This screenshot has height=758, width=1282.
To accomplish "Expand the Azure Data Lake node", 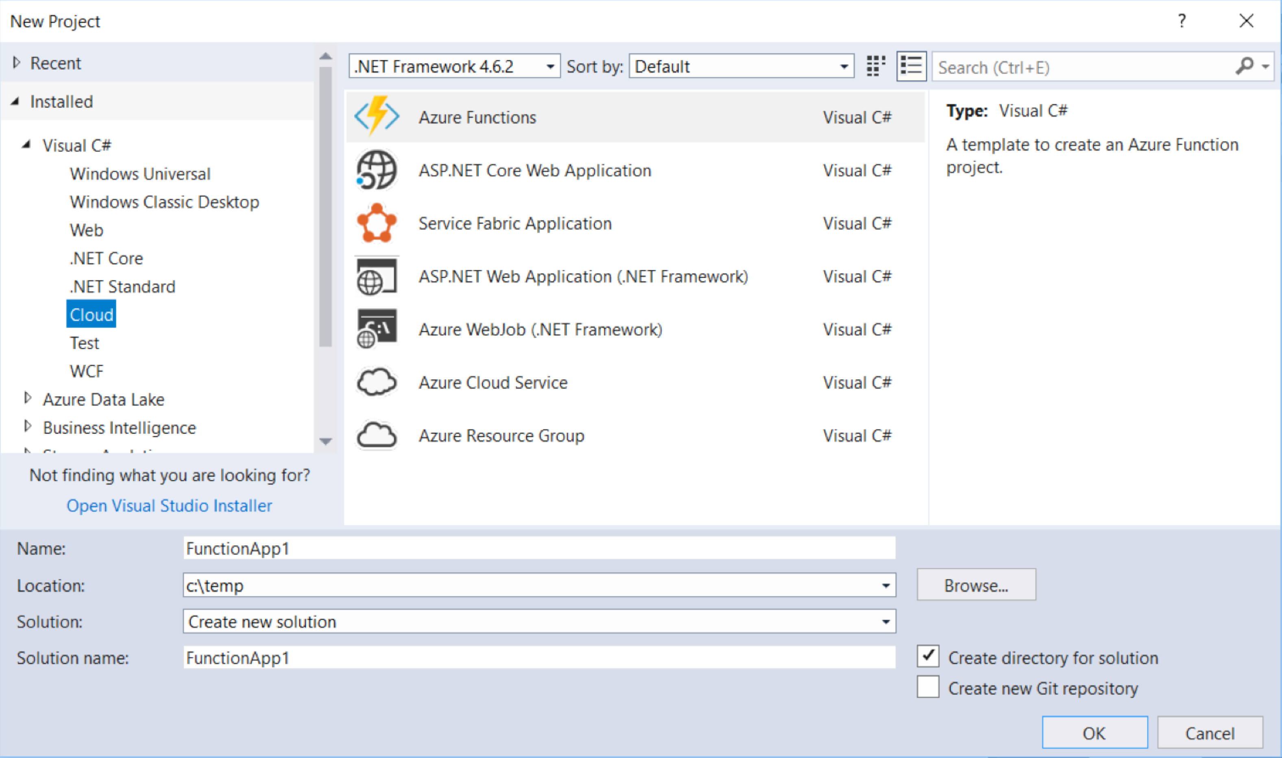I will tap(28, 398).
